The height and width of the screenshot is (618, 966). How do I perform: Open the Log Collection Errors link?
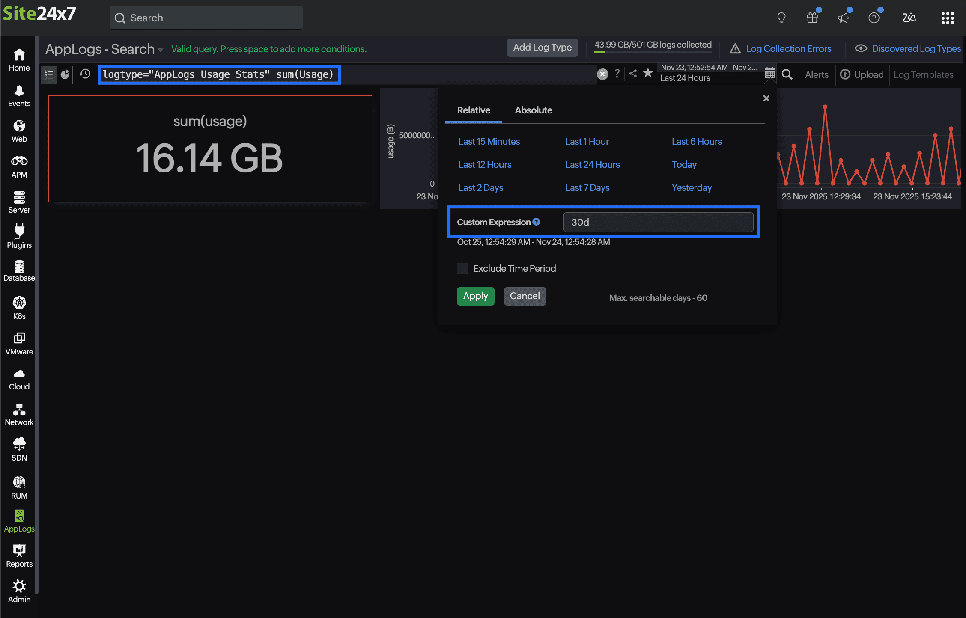click(x=788, y=48)
